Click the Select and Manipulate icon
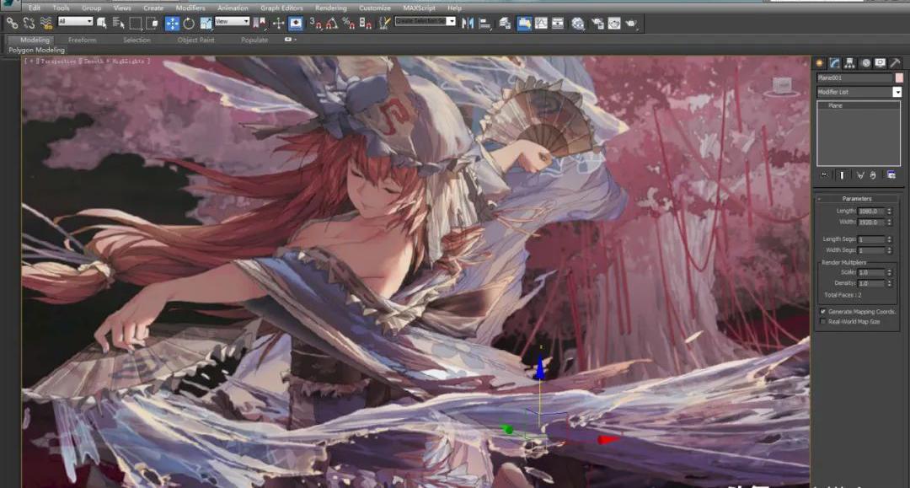This screenshot has height=488, width=910. [279, 24]
